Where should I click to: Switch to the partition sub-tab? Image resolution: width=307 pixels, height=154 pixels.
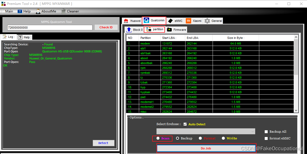click(155, 29)
